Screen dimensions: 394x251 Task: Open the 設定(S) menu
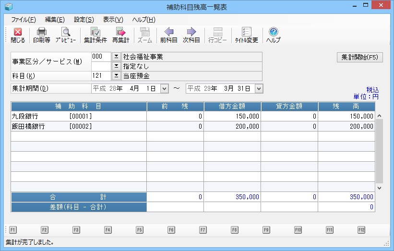pyautogui.click(x=84, y=20)
